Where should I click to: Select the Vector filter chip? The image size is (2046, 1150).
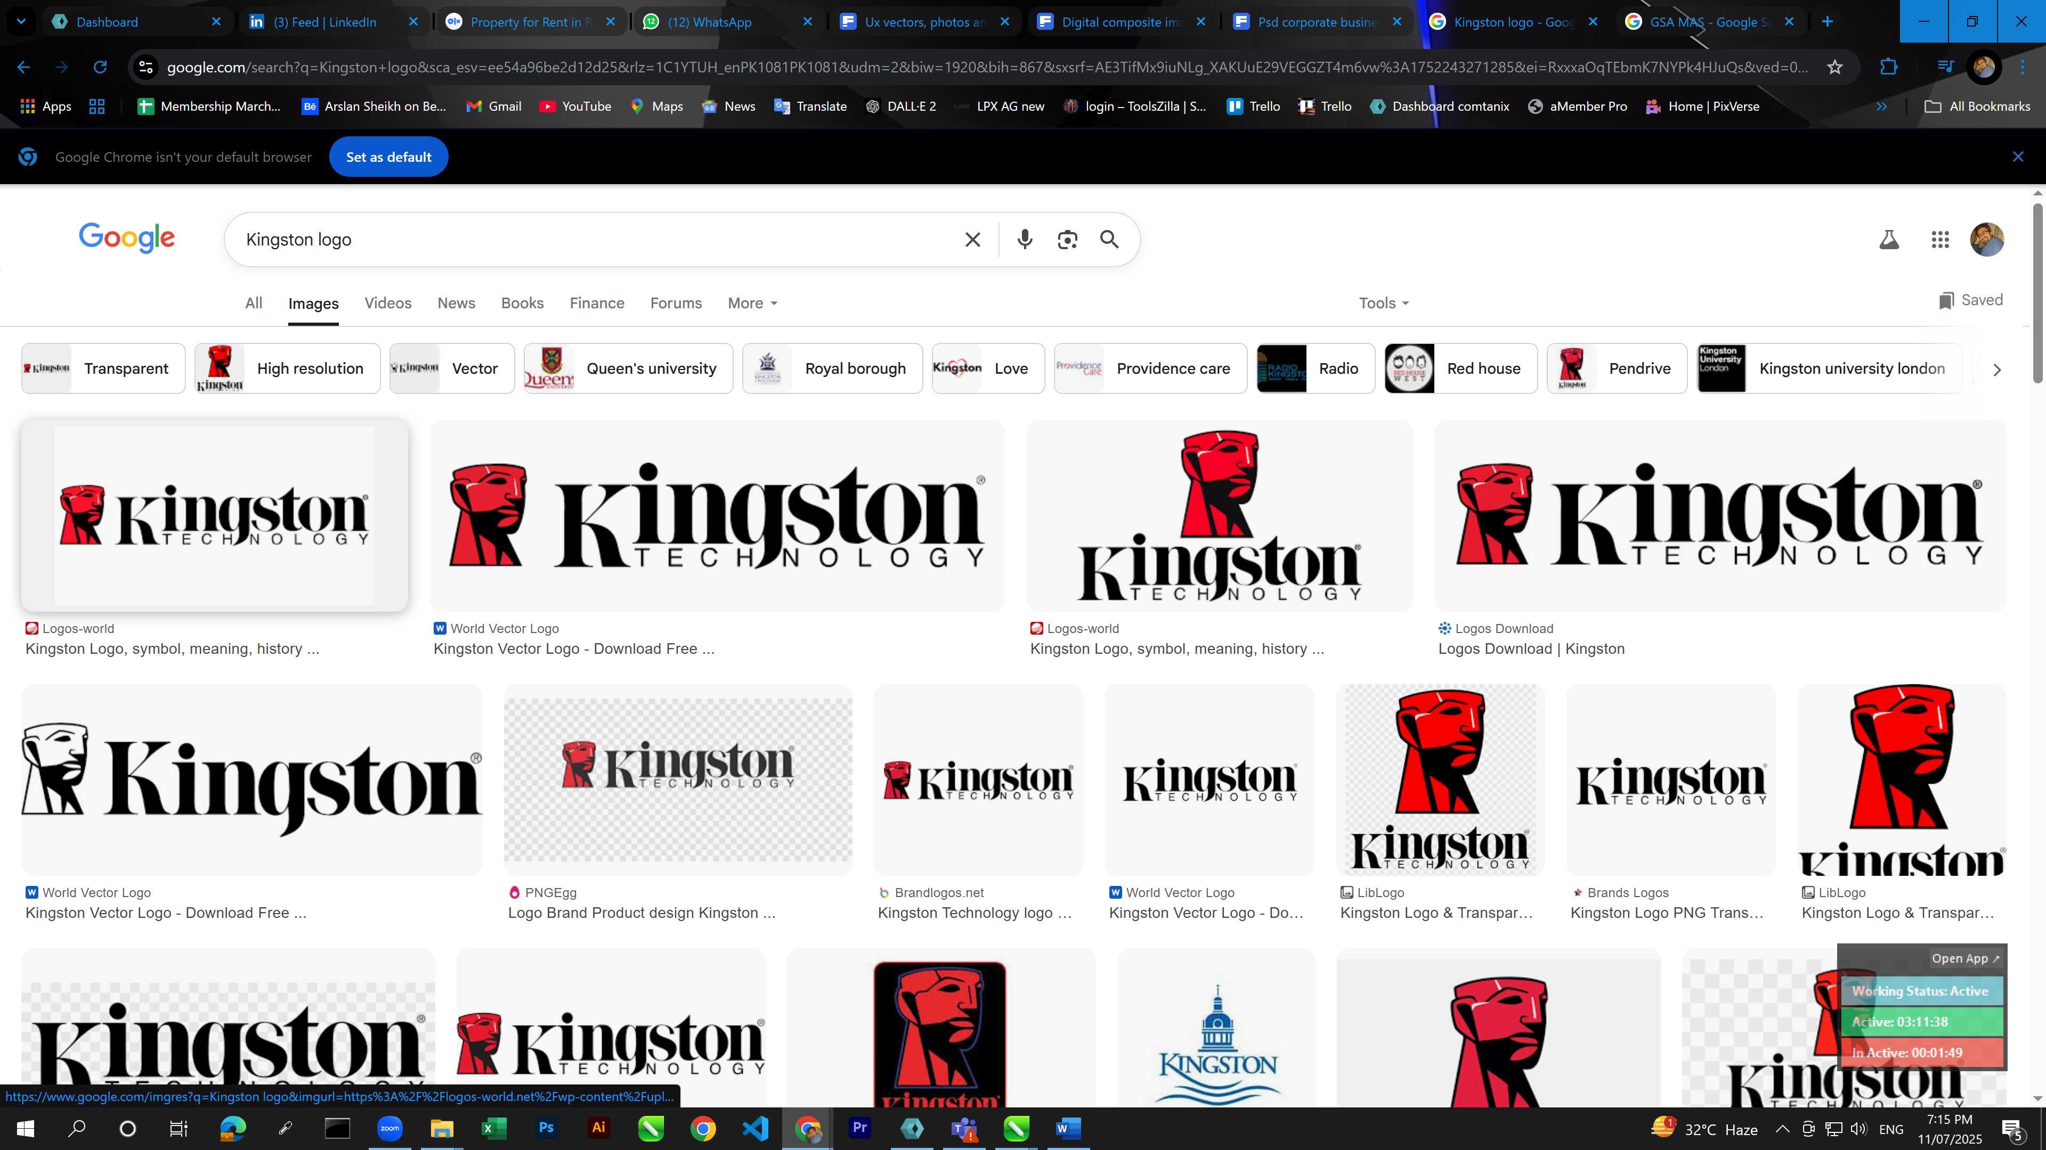click(452, 368)
